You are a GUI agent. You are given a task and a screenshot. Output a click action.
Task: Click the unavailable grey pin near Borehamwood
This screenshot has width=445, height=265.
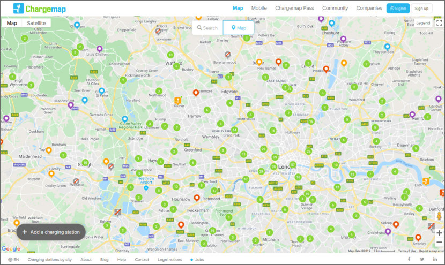click(227, 55)
